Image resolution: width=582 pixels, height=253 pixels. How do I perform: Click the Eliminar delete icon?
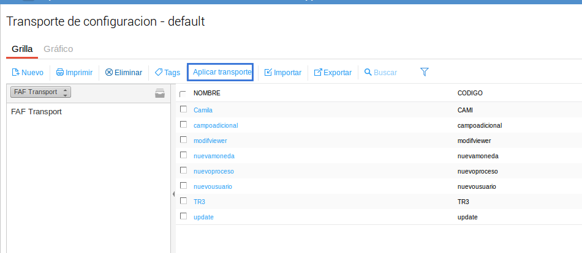coord(109,72)
